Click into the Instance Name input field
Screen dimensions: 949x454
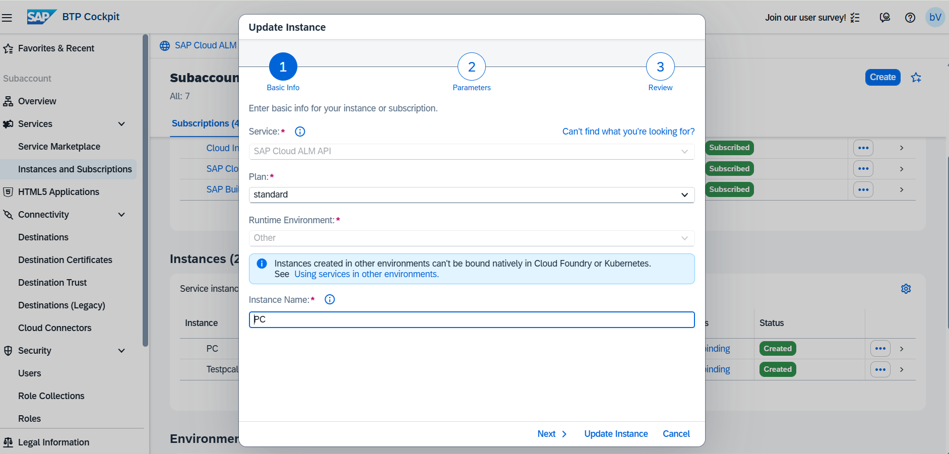pyautogui.click(x=471, y=319)
